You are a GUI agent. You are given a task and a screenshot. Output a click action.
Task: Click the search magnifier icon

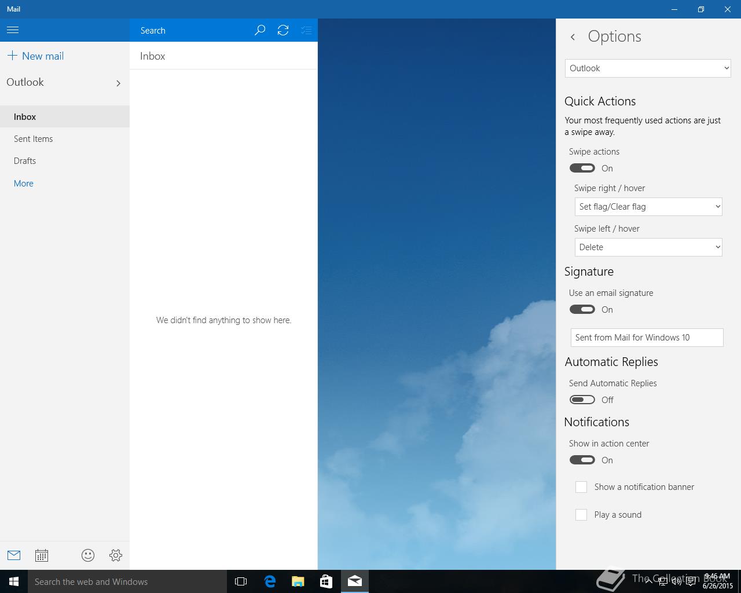(x=260, y=30)
